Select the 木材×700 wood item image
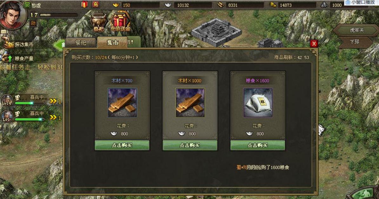Image resolution: width=379 pixels, height=199 pixels. (x=122, y=103)
